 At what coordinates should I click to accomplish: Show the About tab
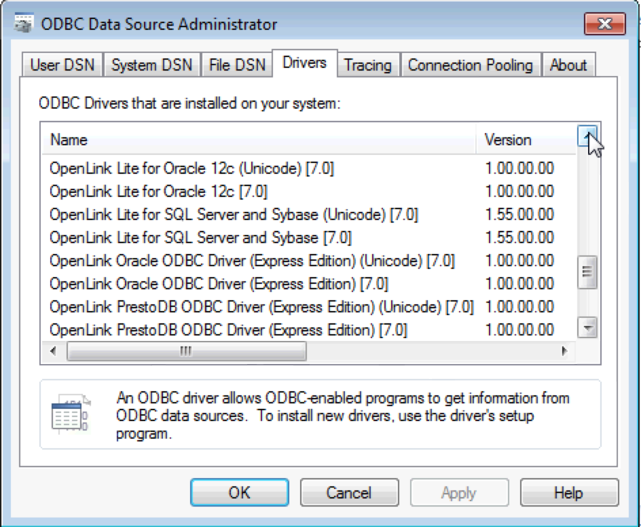pyautogui.click(x=568, y=65)
